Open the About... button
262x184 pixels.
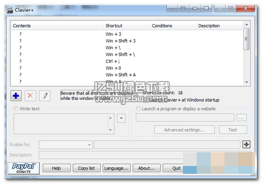click(x=147, y=168)
